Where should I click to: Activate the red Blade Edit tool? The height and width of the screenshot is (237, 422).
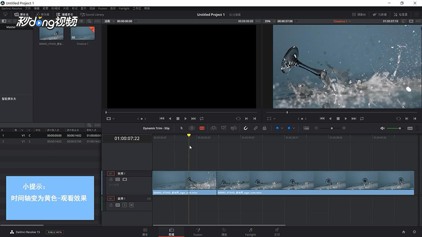[202, 128]
